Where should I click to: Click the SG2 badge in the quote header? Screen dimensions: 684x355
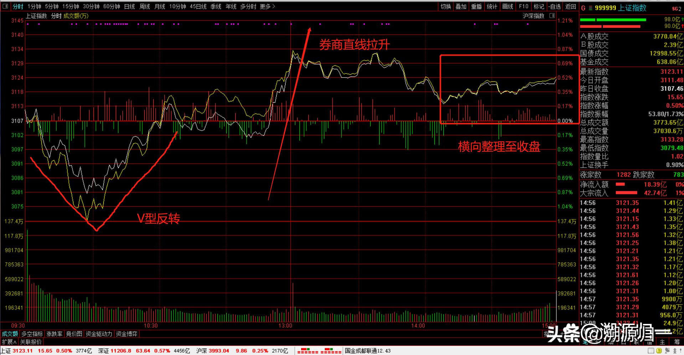pos(677,8)
